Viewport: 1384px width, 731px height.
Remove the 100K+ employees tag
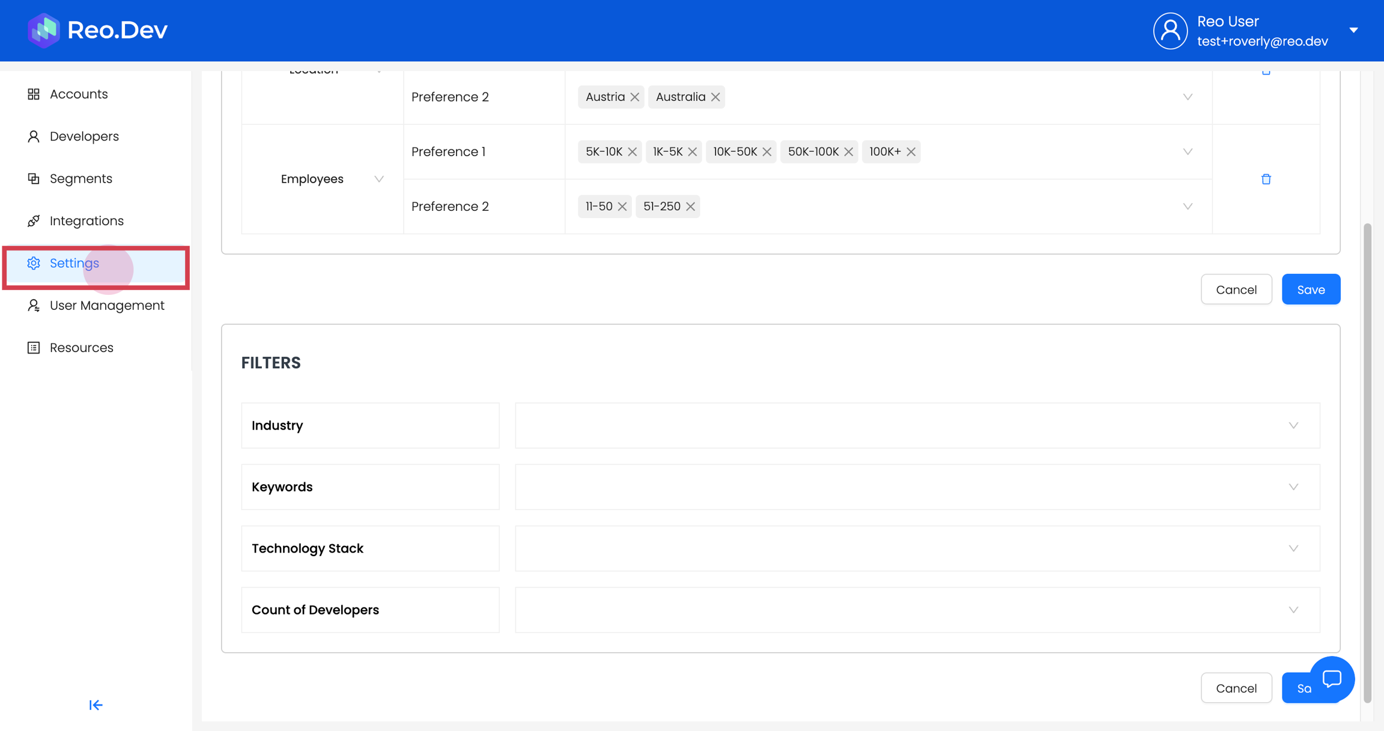pos(911,151)
